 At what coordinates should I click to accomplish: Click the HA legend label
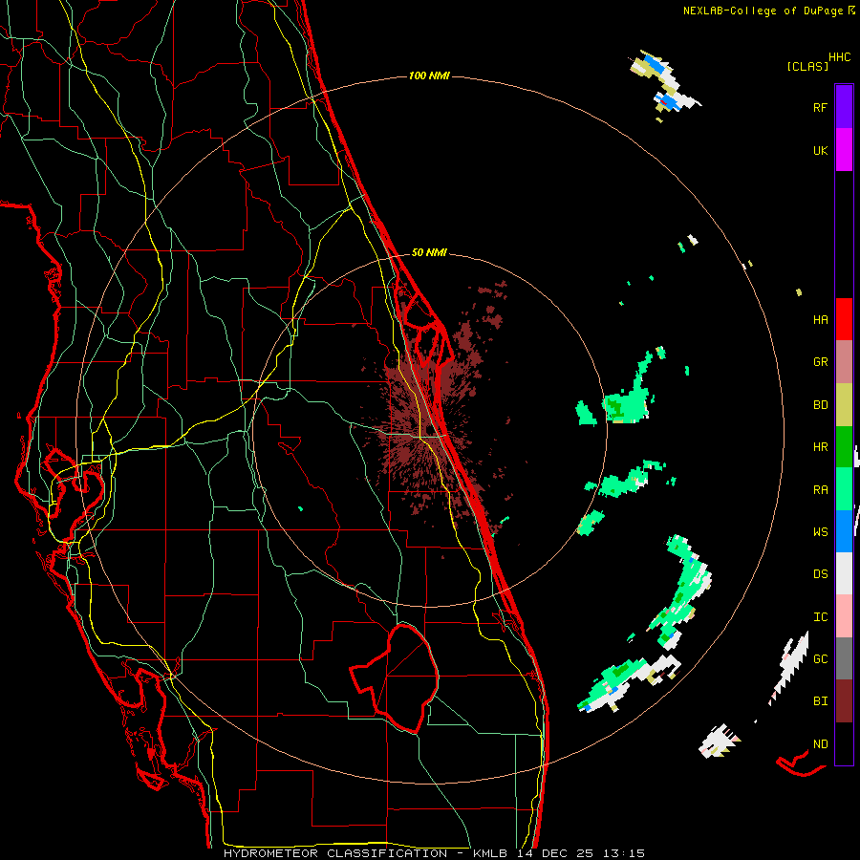[820, 319]
